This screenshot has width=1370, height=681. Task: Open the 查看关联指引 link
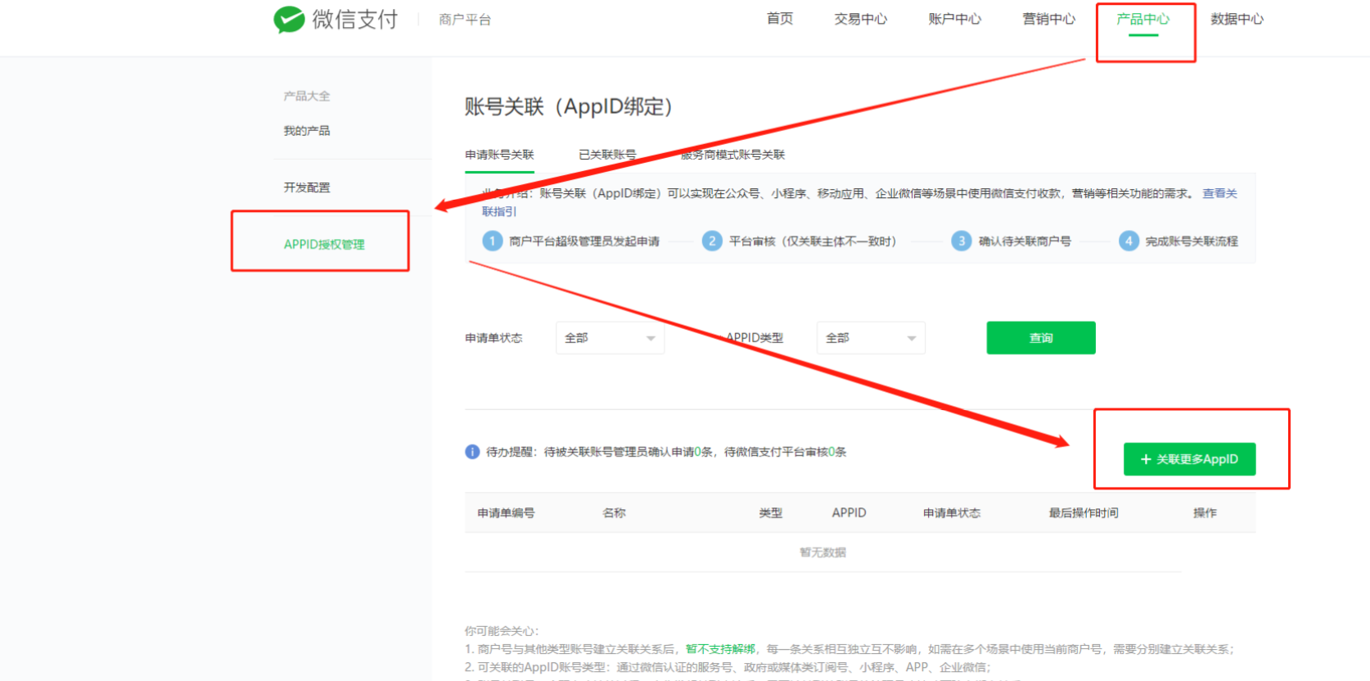click(1219, 193)
